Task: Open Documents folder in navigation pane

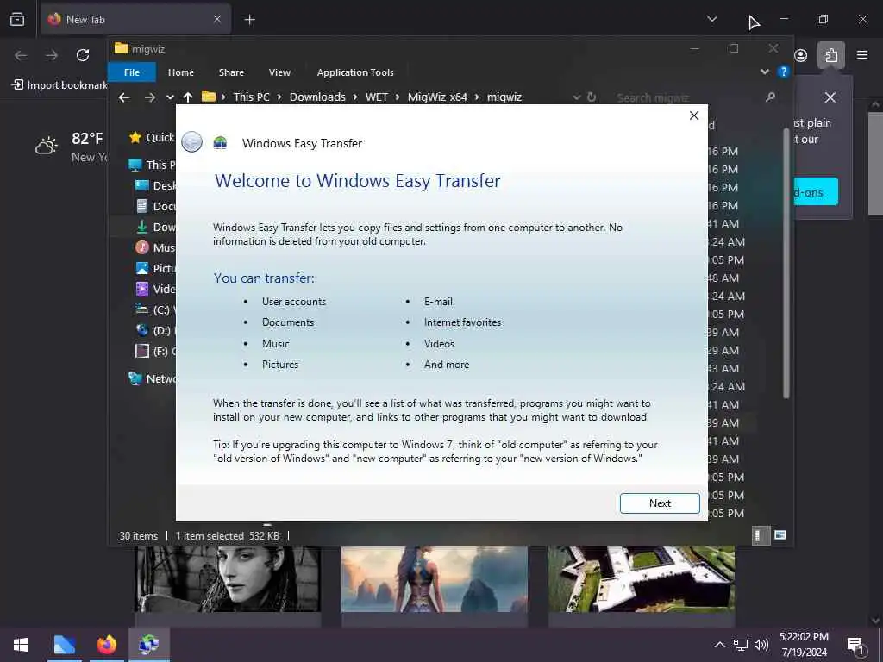Action: pyautogui.click(x=155, y=207)
